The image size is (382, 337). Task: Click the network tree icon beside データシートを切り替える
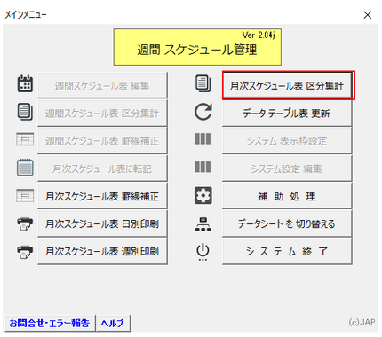pos(203,223)
